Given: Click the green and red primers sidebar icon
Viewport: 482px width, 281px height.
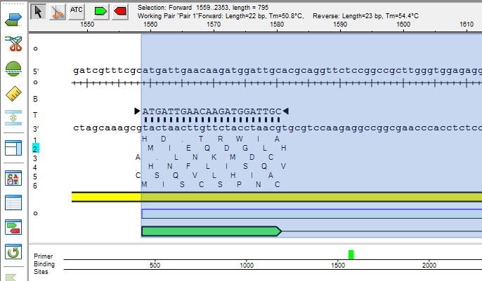Looking at the screenshot, I should pyautogui.click(x=13, y=226).
